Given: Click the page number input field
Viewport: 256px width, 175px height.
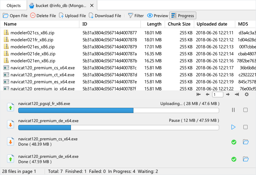Looking at the screenshot, I should 218,94.
